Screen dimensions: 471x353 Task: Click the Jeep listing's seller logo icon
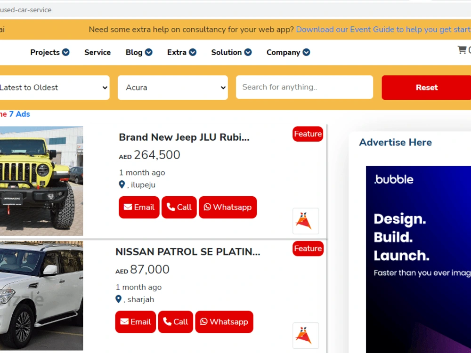tap(306, 221)
